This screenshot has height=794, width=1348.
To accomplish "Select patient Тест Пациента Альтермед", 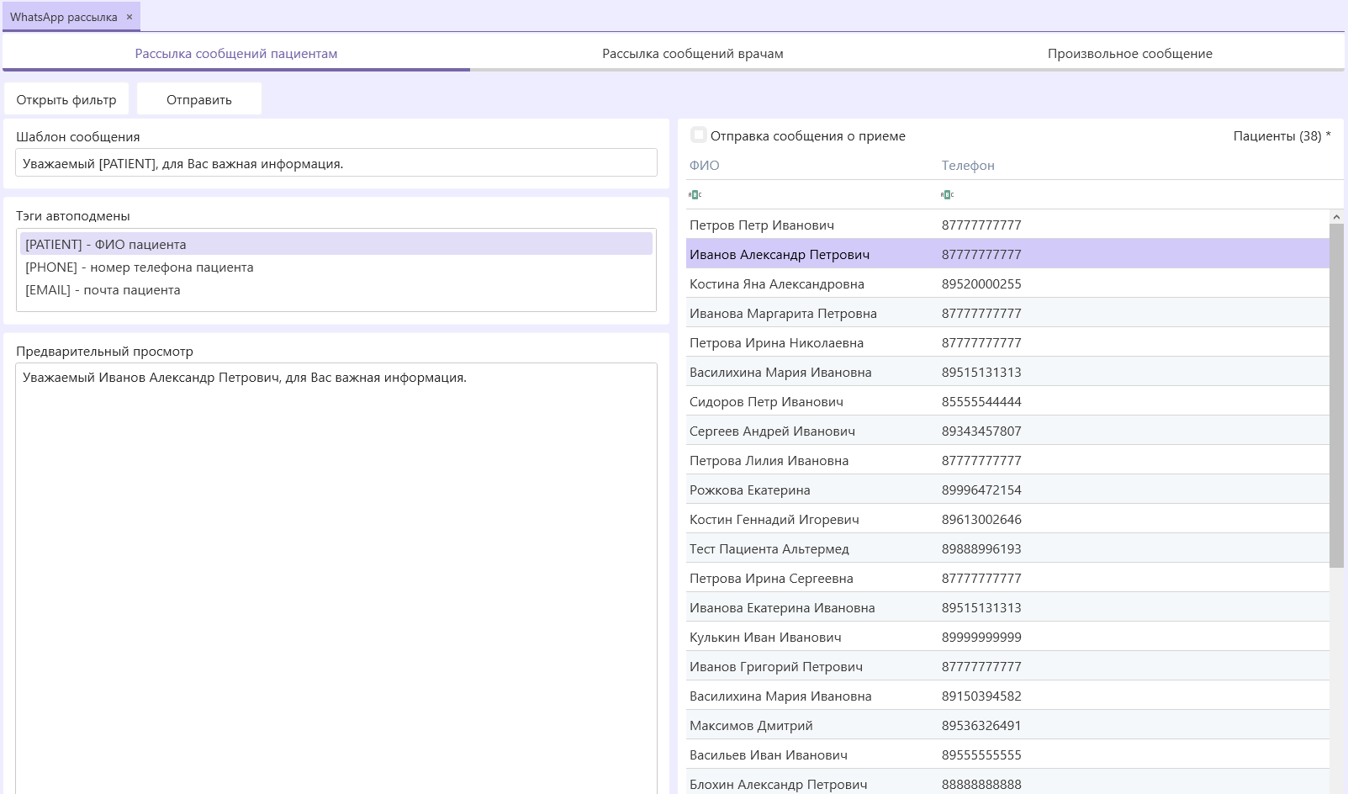I will pyautogui.click(x=1007, y=548).
